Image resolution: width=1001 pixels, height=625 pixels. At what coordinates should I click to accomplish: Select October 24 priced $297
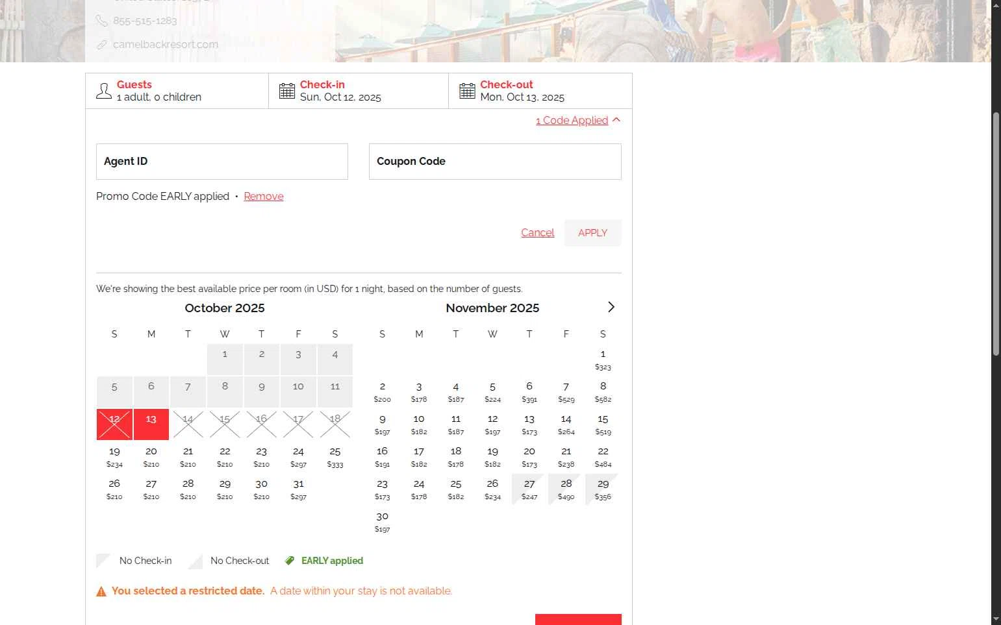(298, 457)
